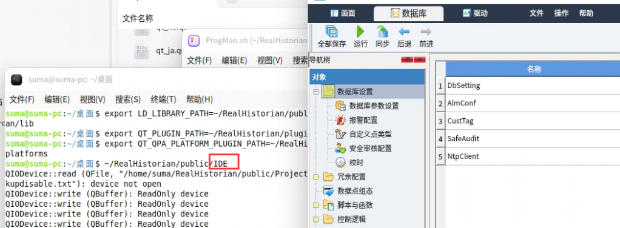Expand the 控制逻辑 tree node
The height and width of the screenshot is (228, 620).
[315, 220]
